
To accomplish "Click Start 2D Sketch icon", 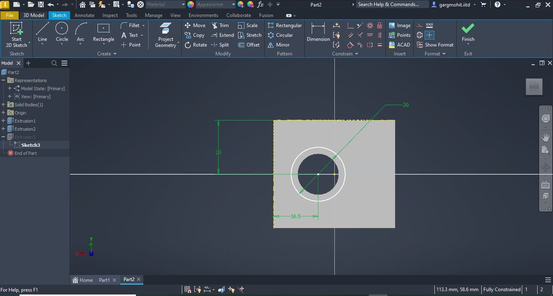I will point(17,29).
